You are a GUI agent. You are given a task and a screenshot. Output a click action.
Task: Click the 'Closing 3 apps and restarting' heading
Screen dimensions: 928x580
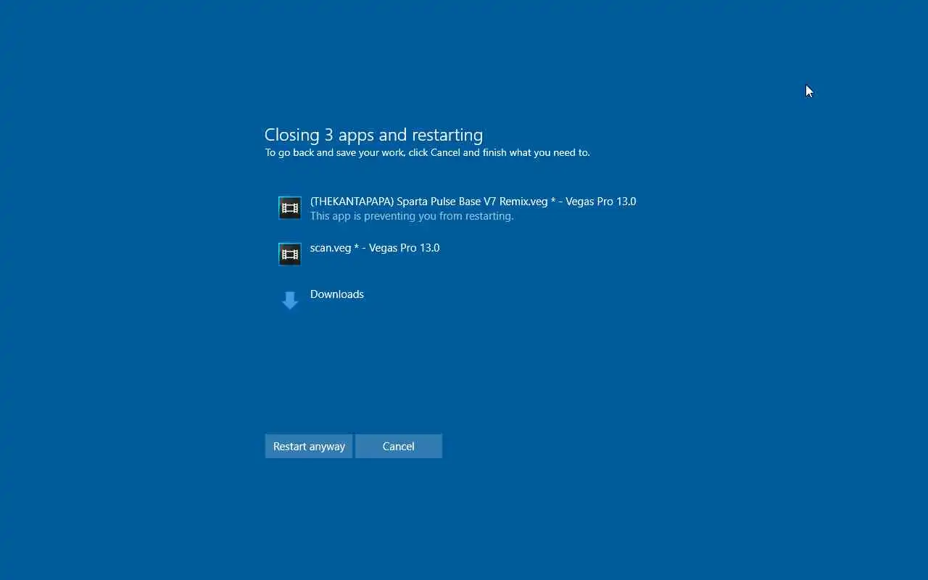coord(373,135)
